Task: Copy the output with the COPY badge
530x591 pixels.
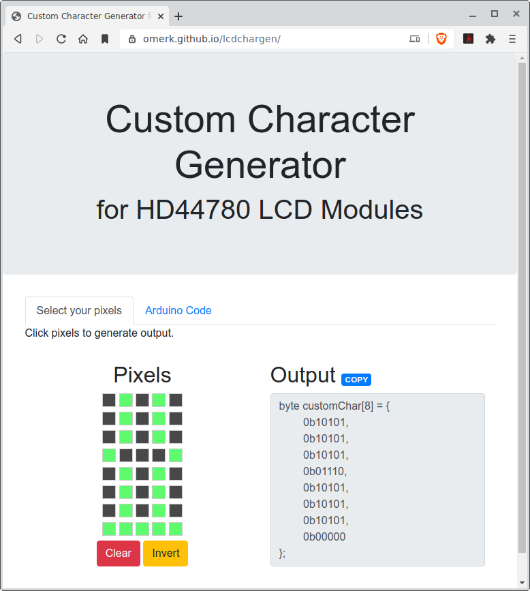Action: pos(356,380)
